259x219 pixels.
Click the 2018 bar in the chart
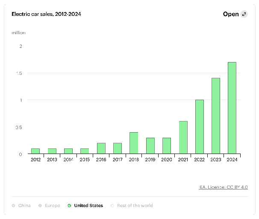pos(134,143)
